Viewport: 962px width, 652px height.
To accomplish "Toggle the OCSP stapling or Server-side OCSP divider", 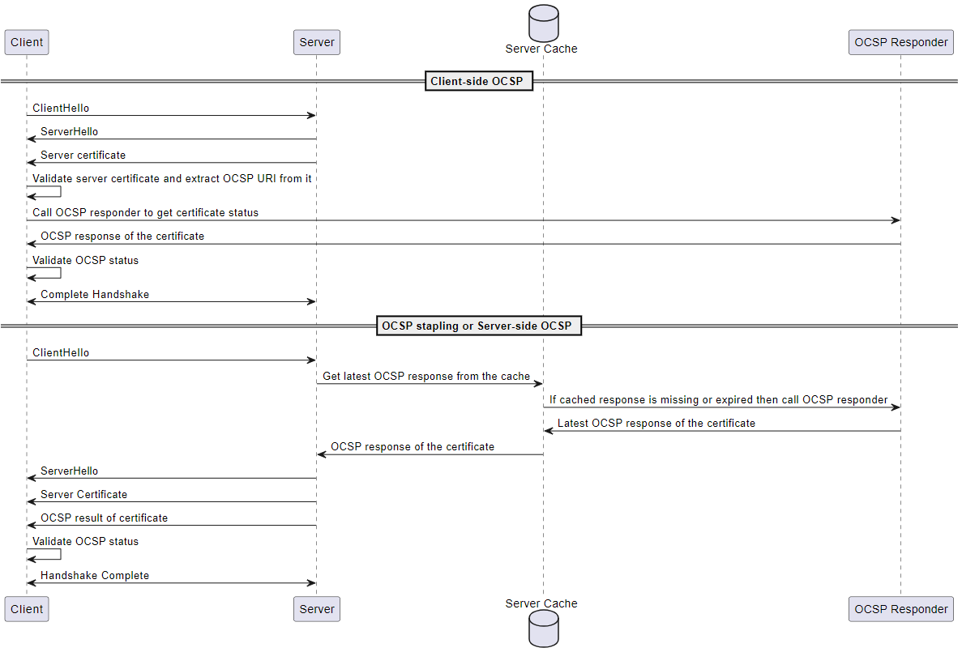I will [478, 325].
